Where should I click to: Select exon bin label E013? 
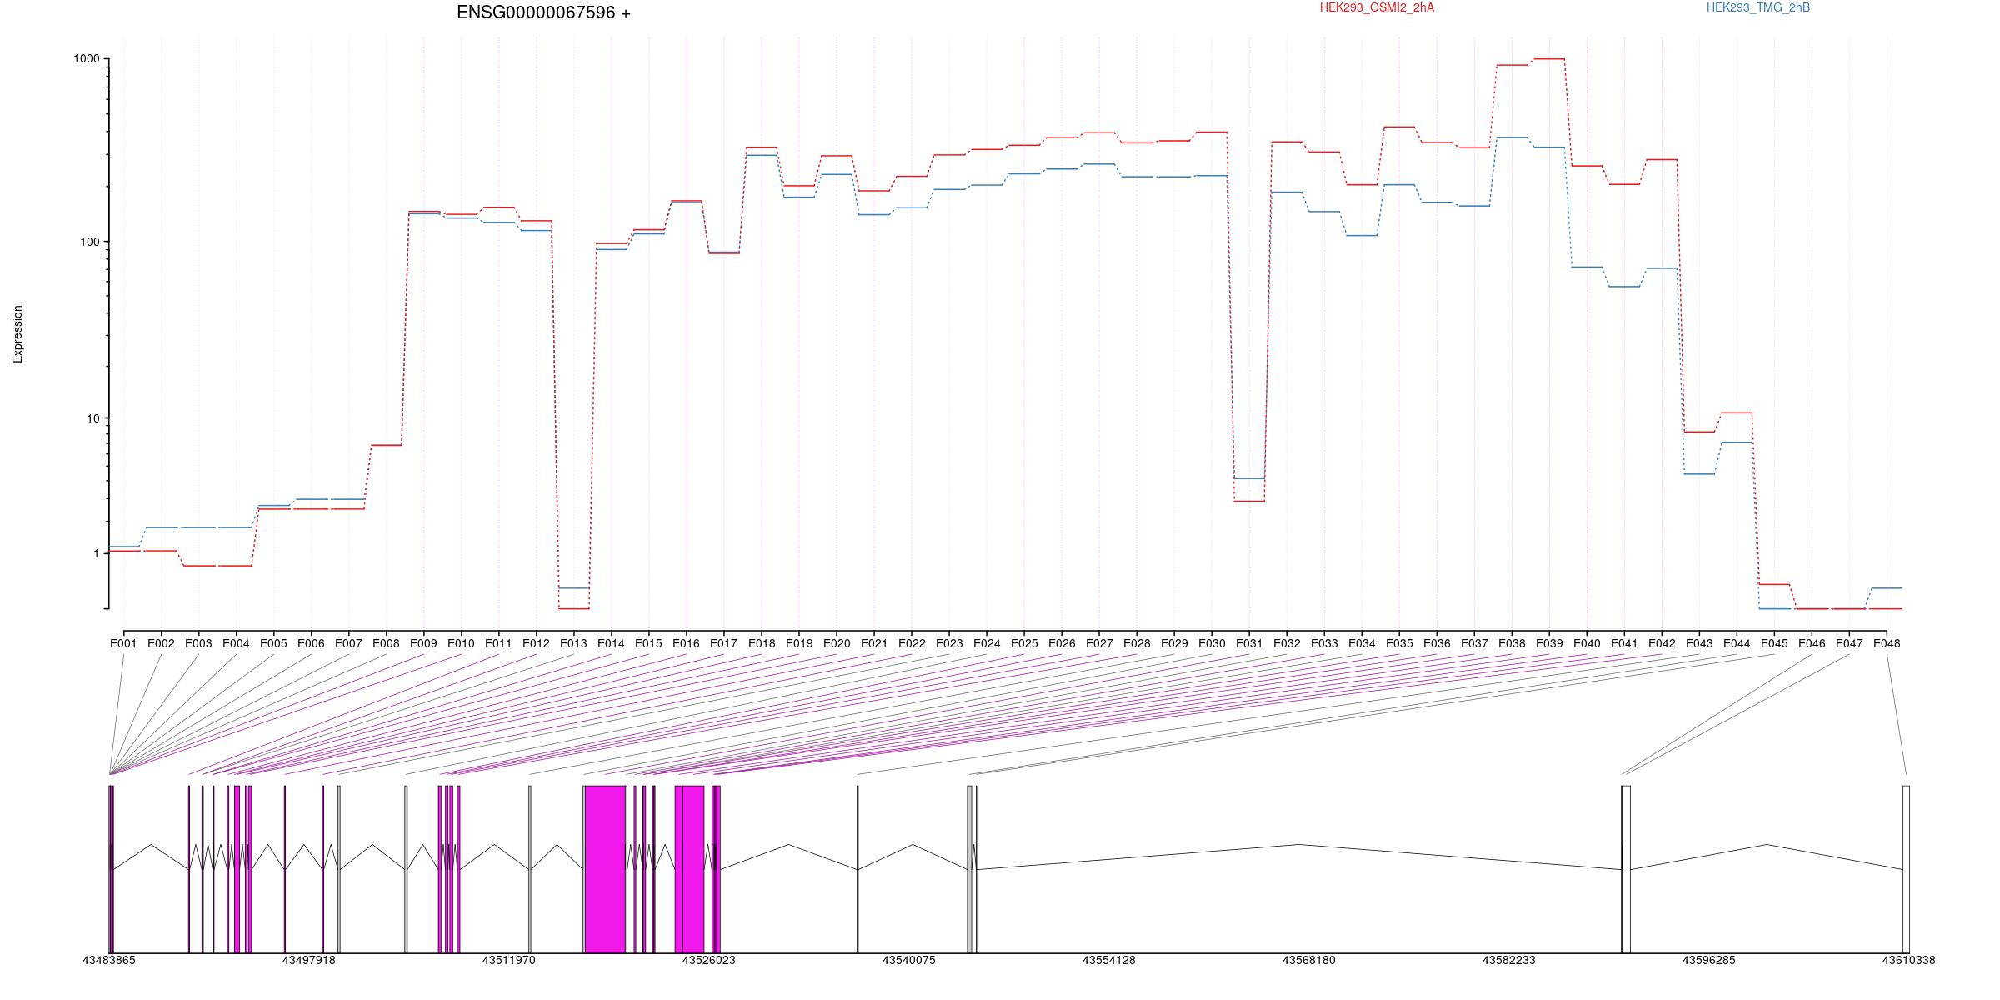[x=573, y=643]
